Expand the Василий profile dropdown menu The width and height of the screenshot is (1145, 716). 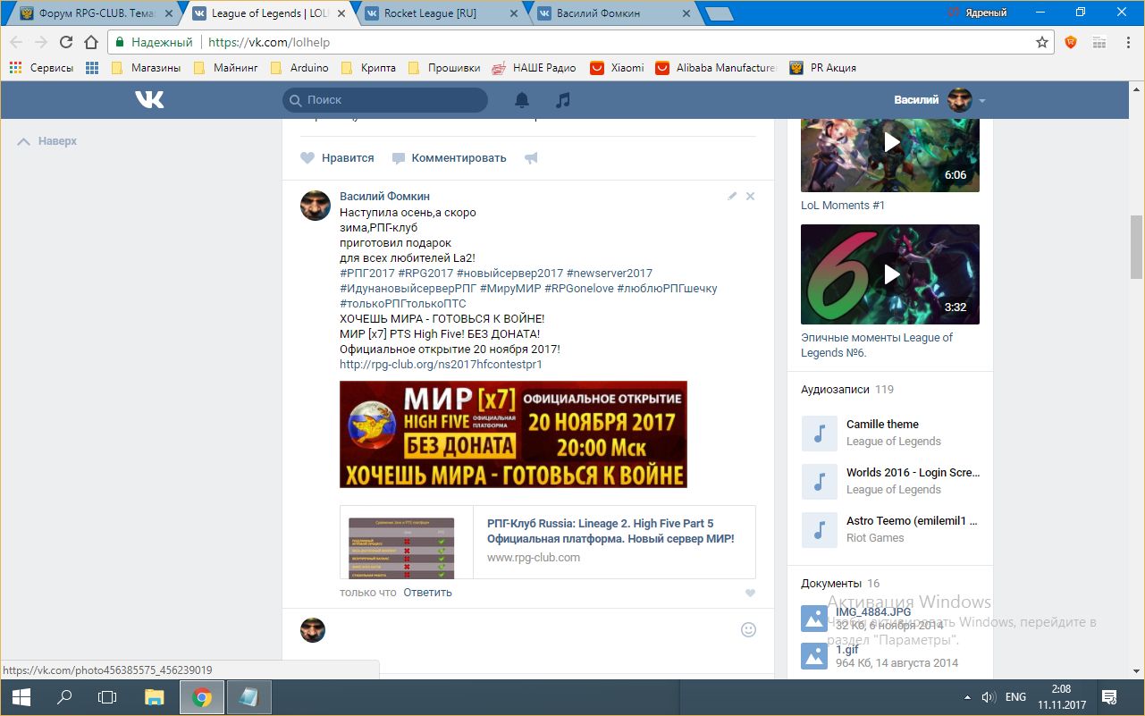(x=982, y=100)
